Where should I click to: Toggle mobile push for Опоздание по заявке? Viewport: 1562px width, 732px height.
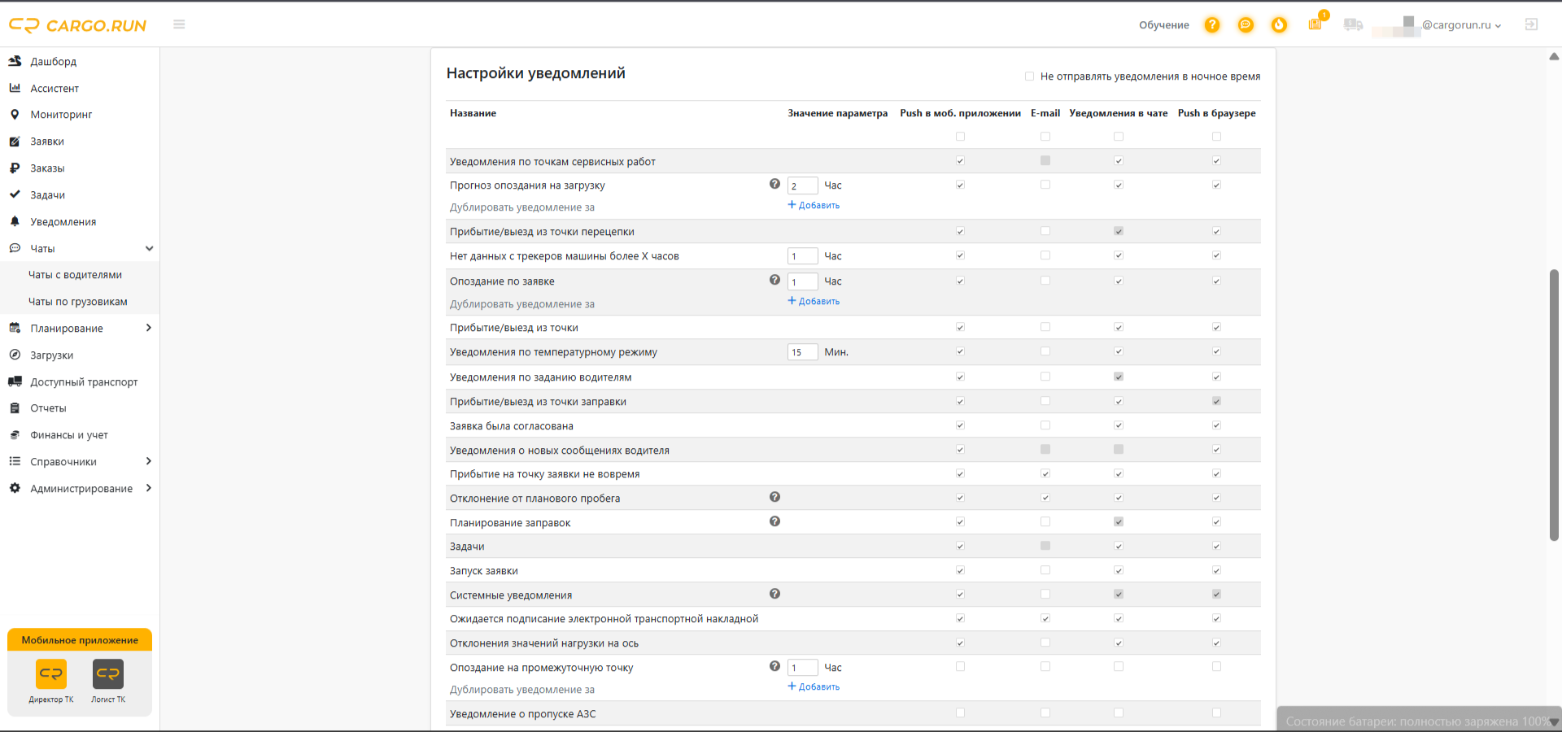point(960,281)
